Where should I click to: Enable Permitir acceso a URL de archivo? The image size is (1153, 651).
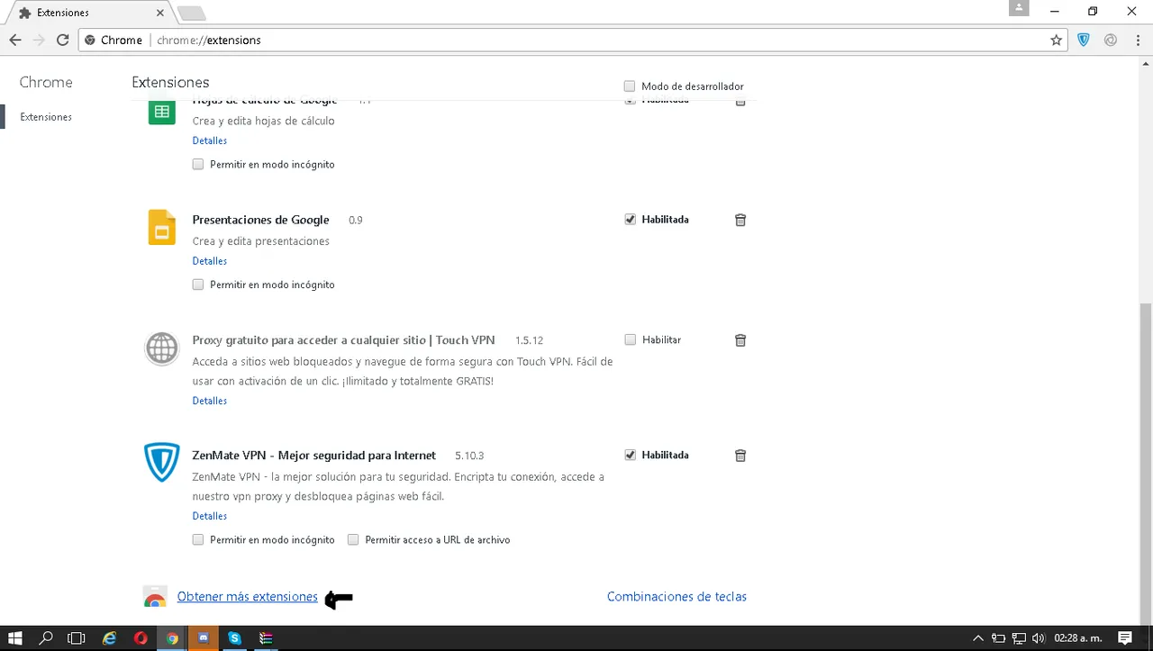click(x=353, y=540)
